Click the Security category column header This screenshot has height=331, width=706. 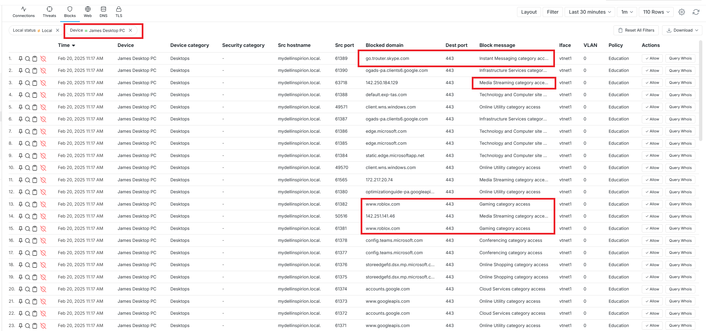243,45
